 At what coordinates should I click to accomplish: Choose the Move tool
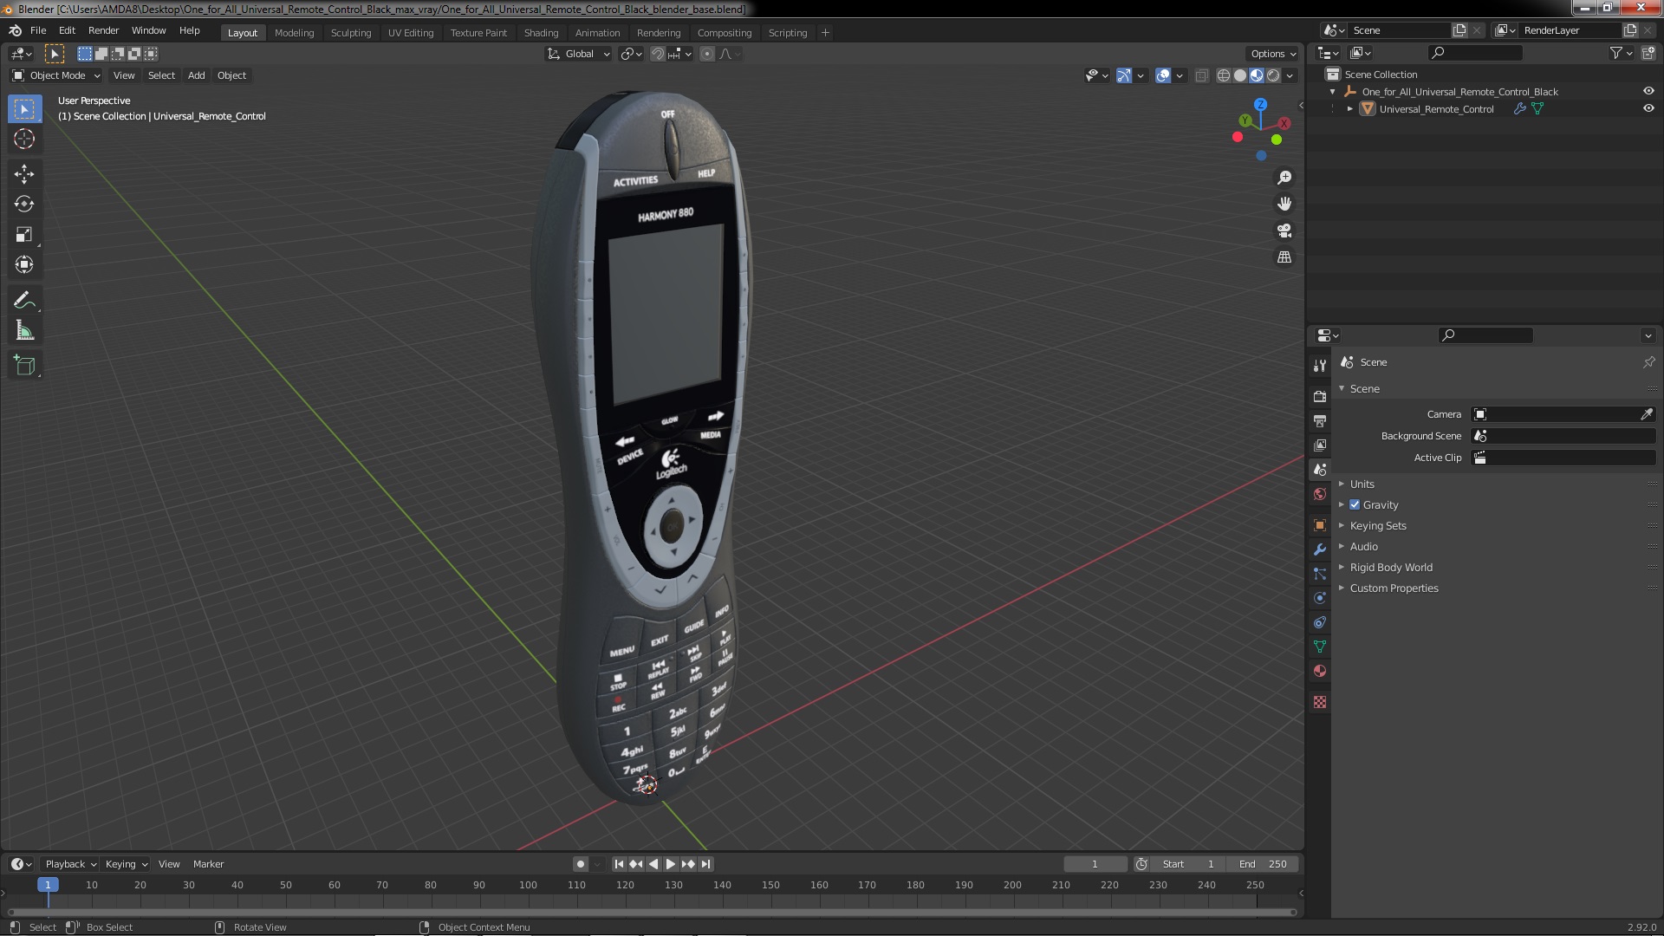24,174
